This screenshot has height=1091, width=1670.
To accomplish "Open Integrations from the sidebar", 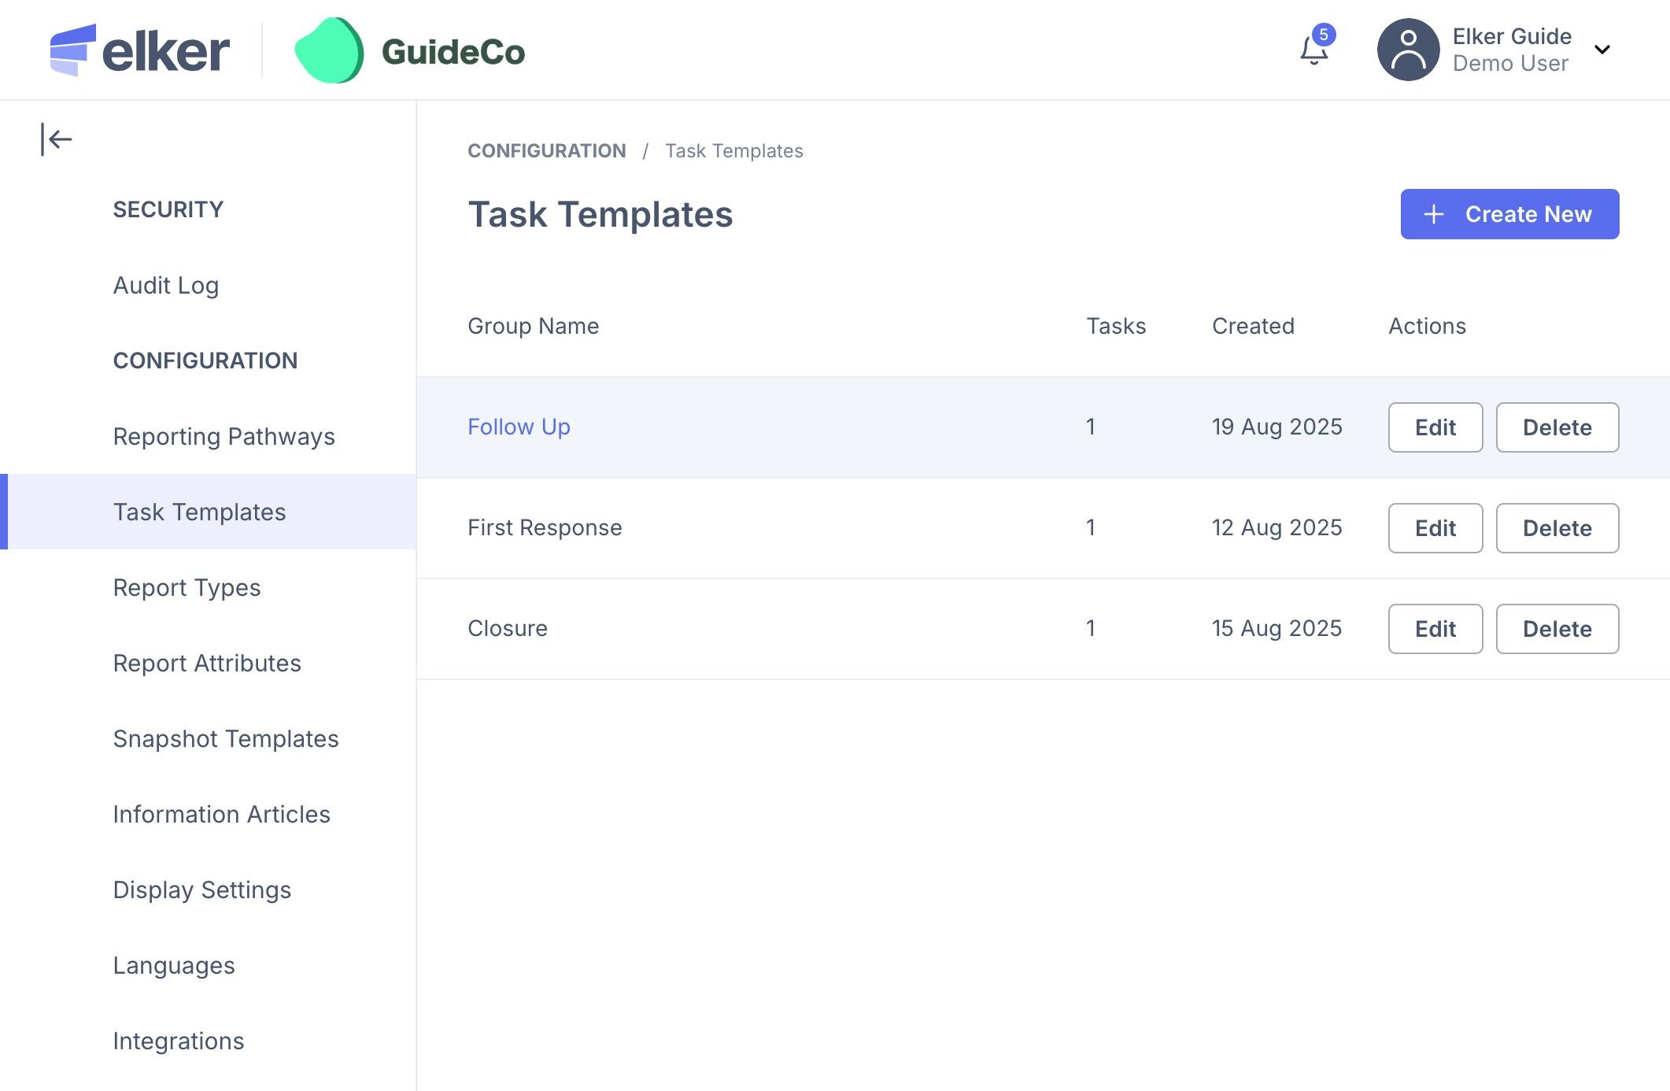I will click(x=178, y=1041).
